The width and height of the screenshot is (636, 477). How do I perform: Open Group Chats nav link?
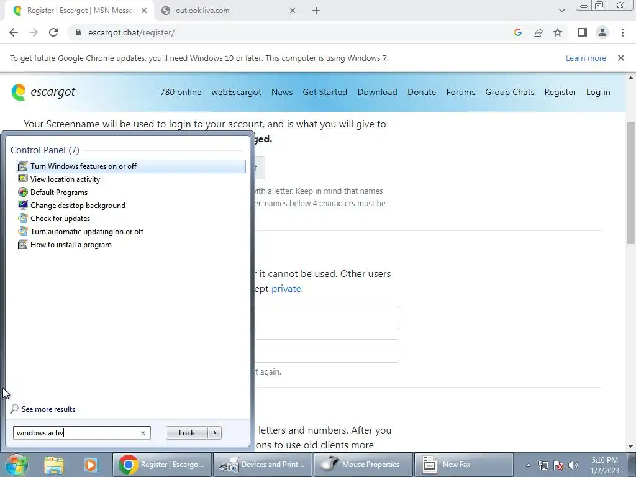[510, 92]
